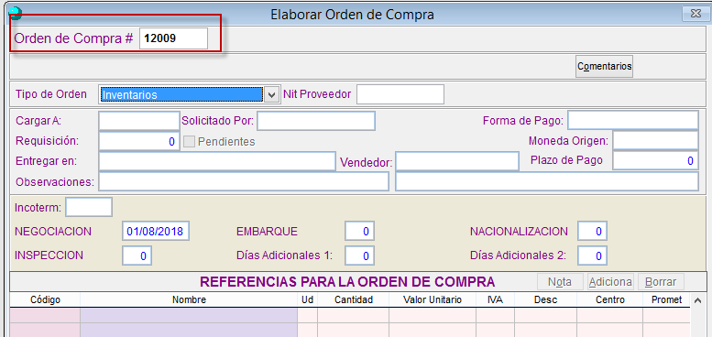This screenshot has height=337, width=712.
Task: Click the table's scroll up arrow
Action: click(698, 299)
